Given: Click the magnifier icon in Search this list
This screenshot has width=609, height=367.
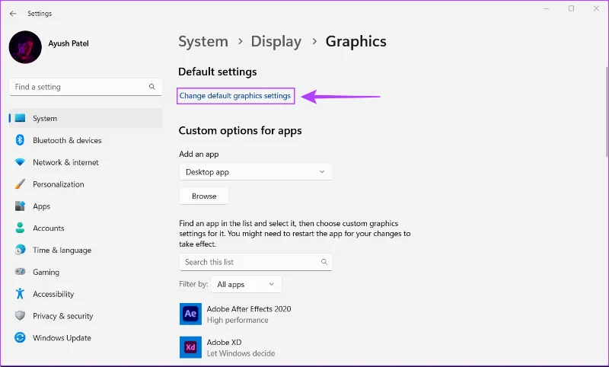Looking at the screenshot, I should pos(324,262).
